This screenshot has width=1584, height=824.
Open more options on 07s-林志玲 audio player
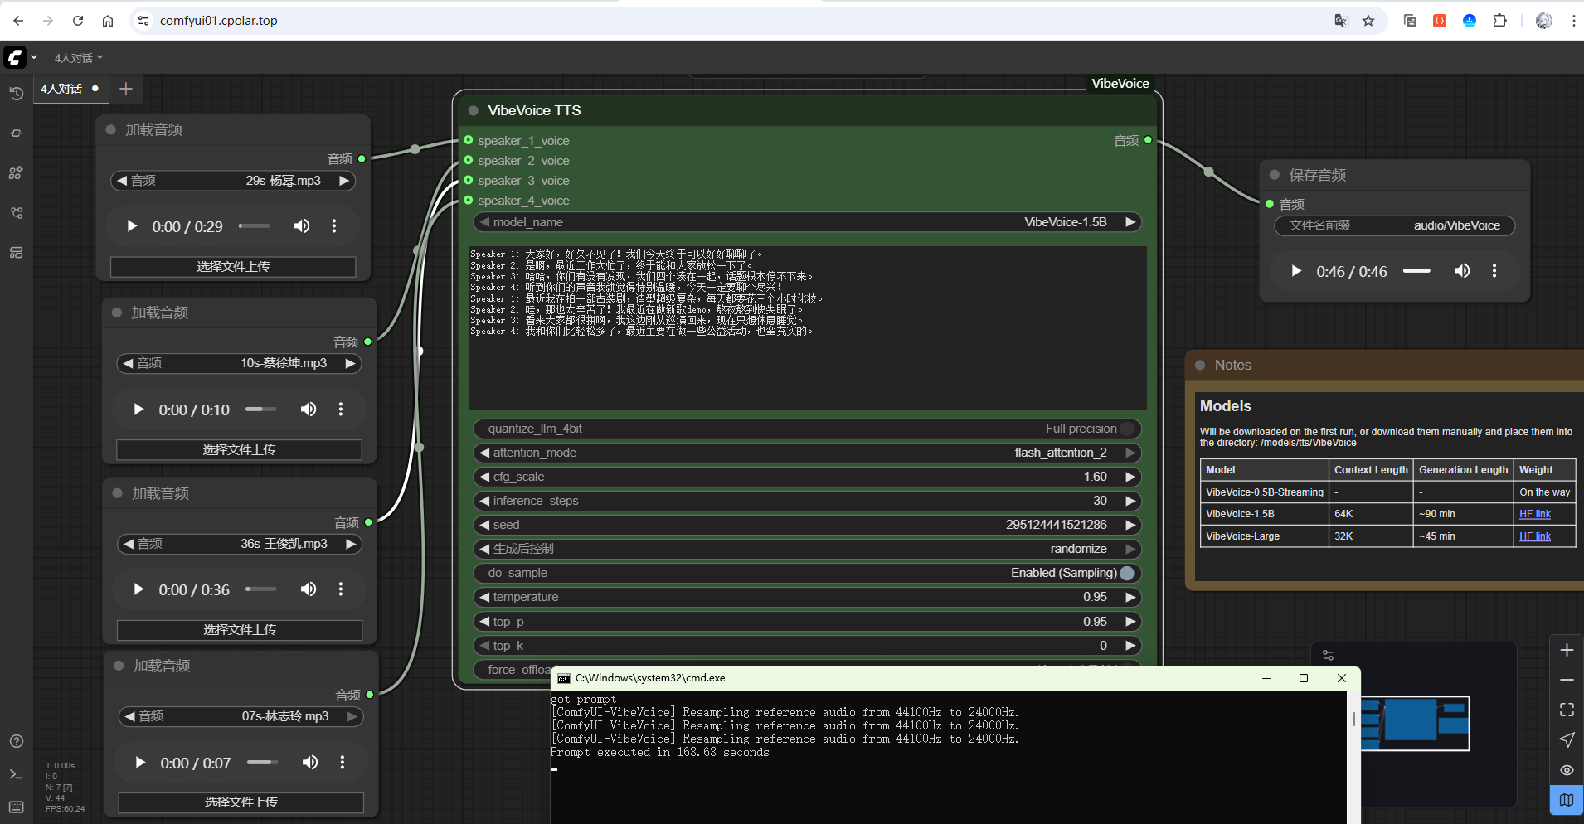(343, 763)
